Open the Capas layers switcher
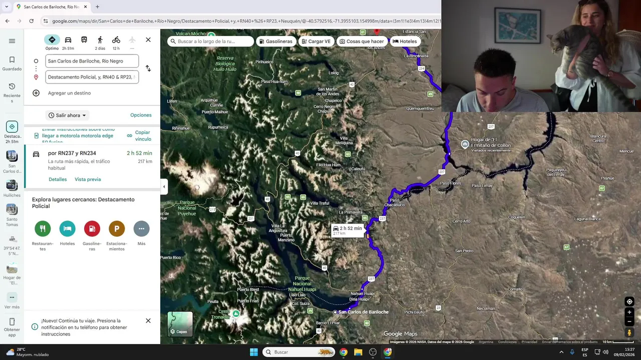 (x=180, y=323)
